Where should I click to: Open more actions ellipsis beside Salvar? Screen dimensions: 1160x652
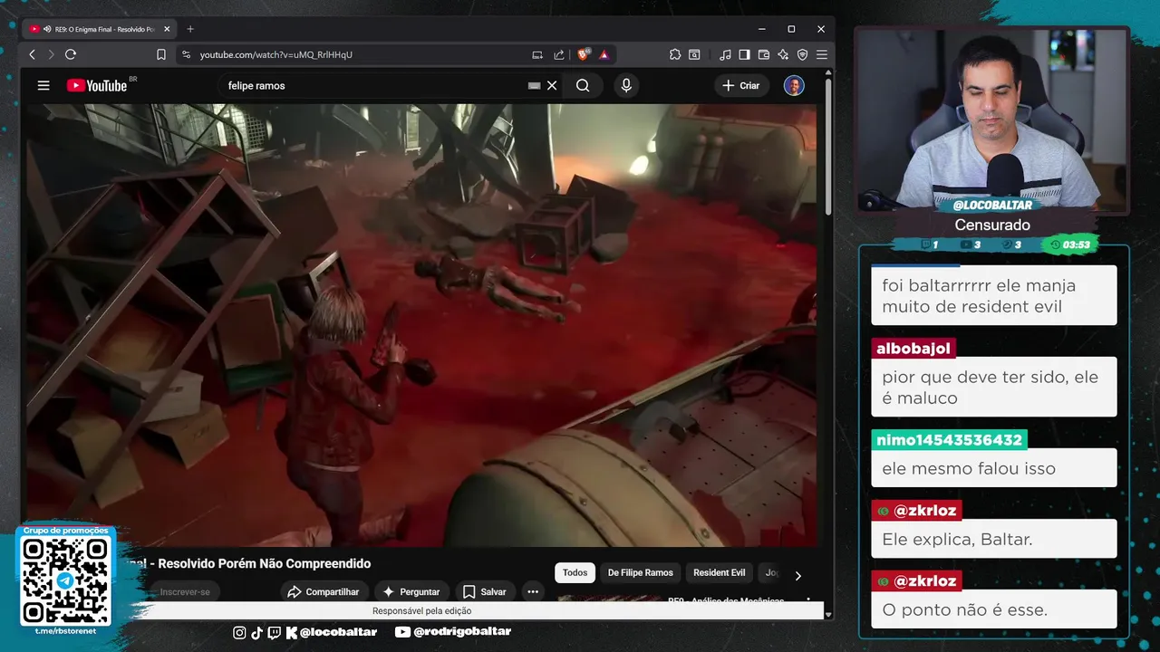point(533,591)
